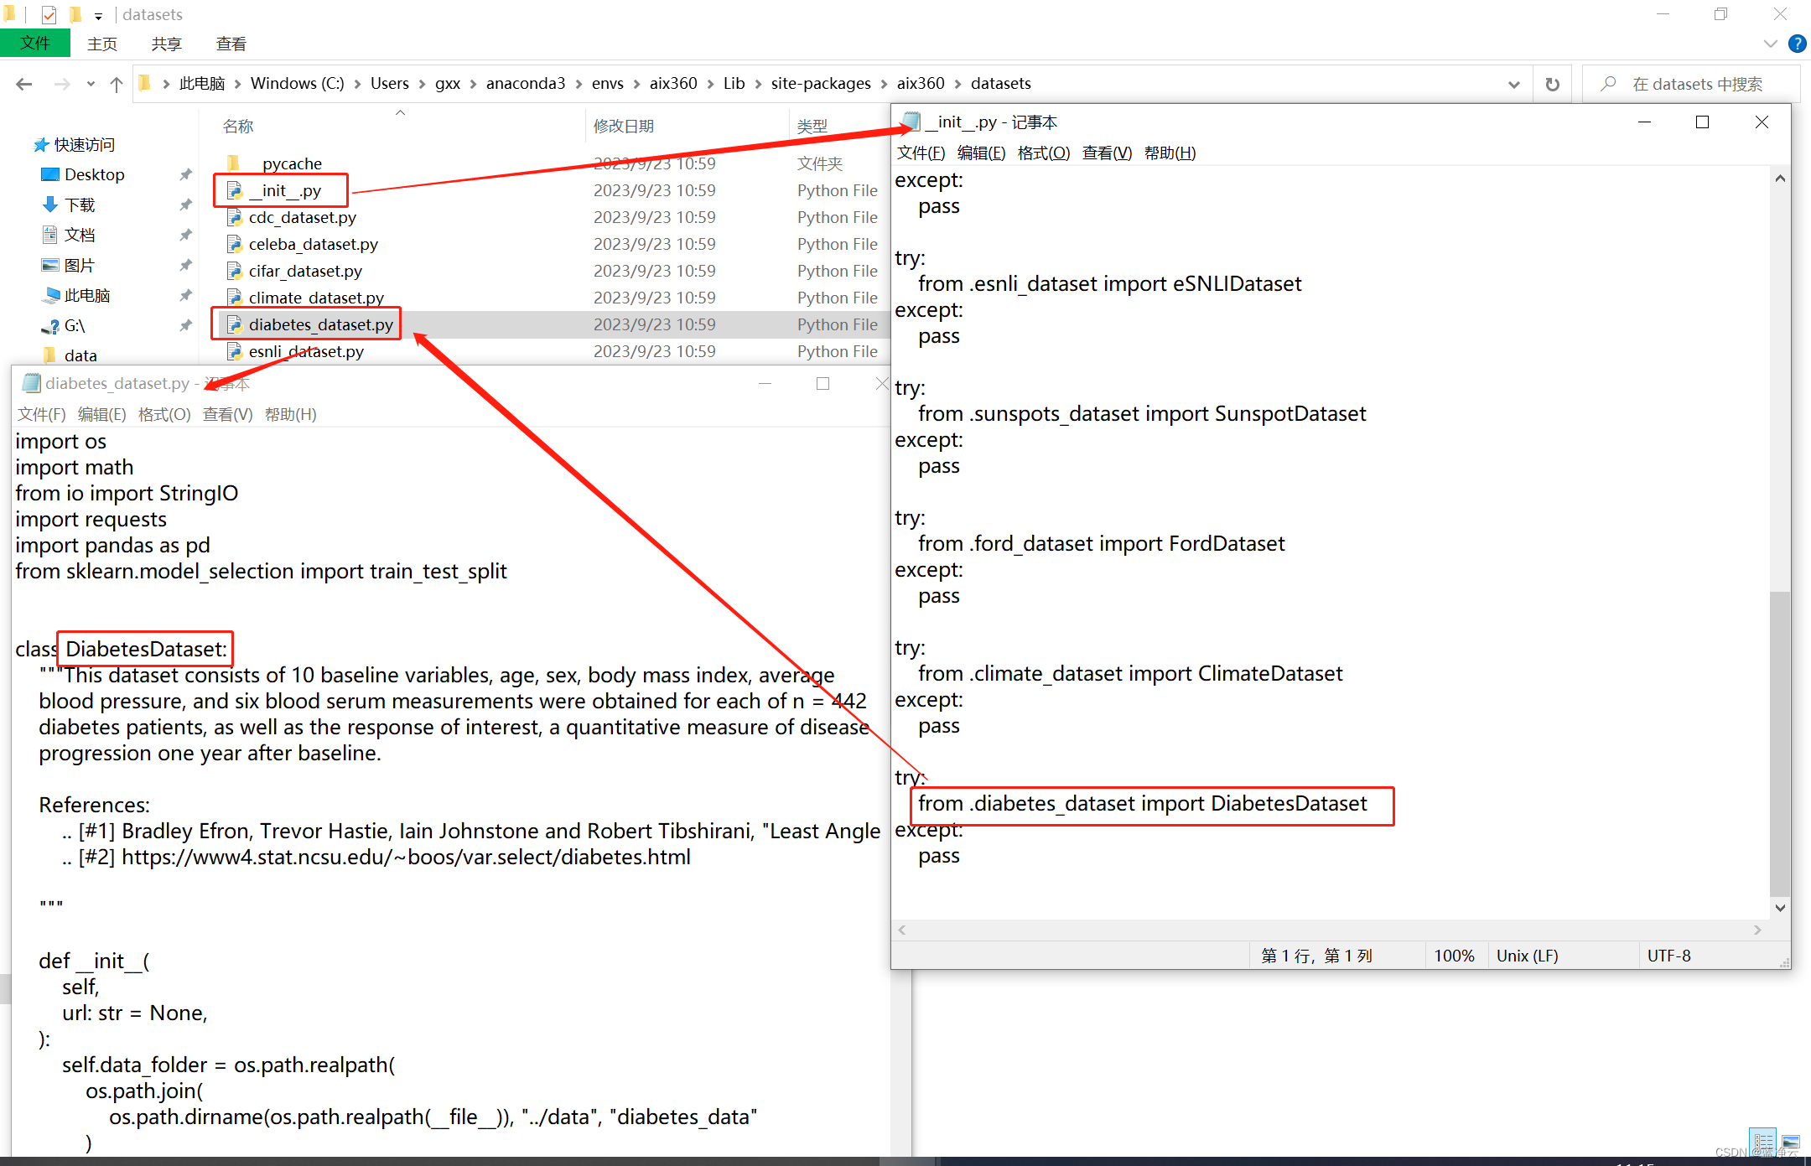Toggle the pin next to 文档
Screen dimensions: 1811x1166
tap(185, 235)
